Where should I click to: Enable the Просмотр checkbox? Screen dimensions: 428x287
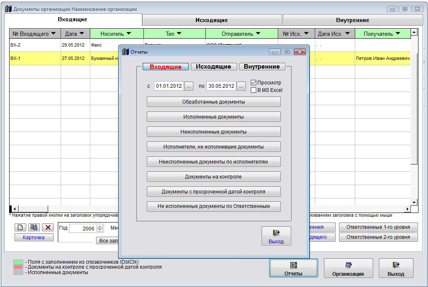[x=254, y=82]
